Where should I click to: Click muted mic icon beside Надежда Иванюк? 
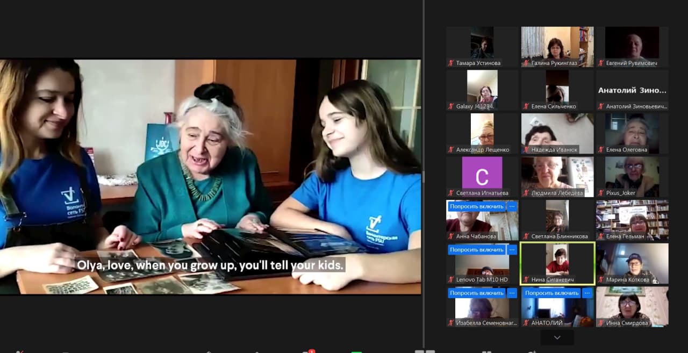(x=526, y=150)
